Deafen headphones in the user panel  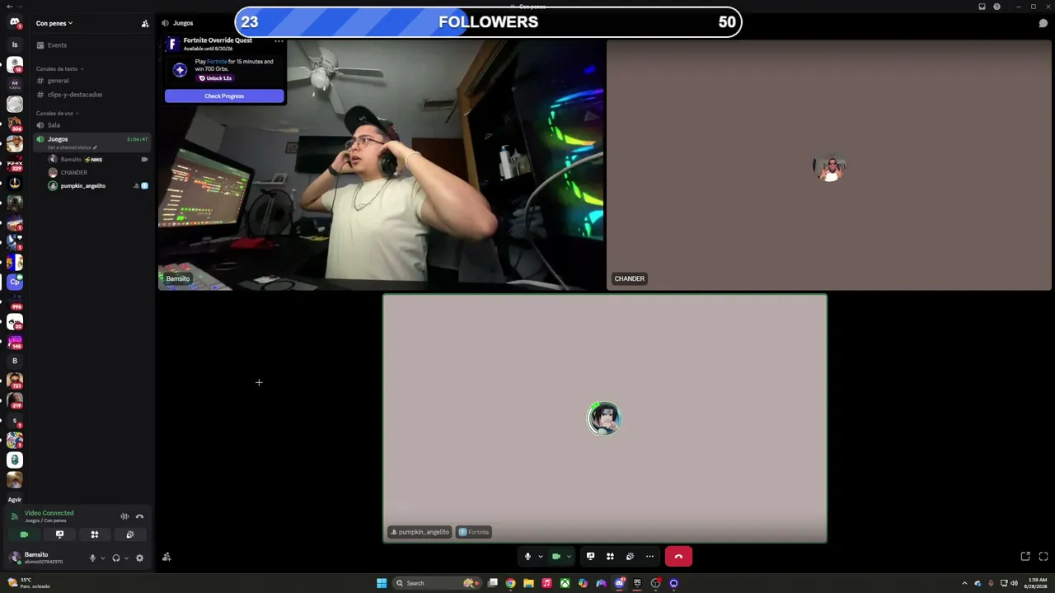pyautogui.click(x=116, y=558)
